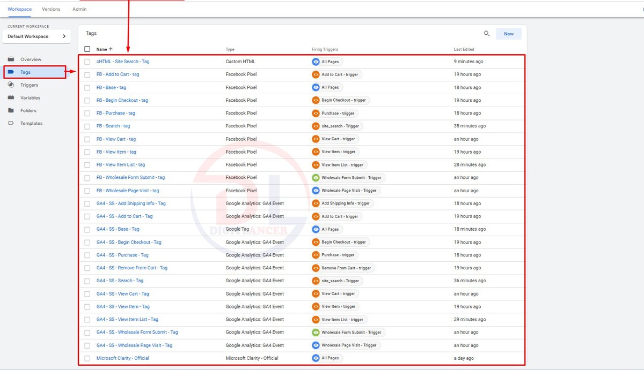Click All Pages icon in GA4 - SS - Base row
The width and height of the screenshot is (644, 370).
[x=316, y=229]
